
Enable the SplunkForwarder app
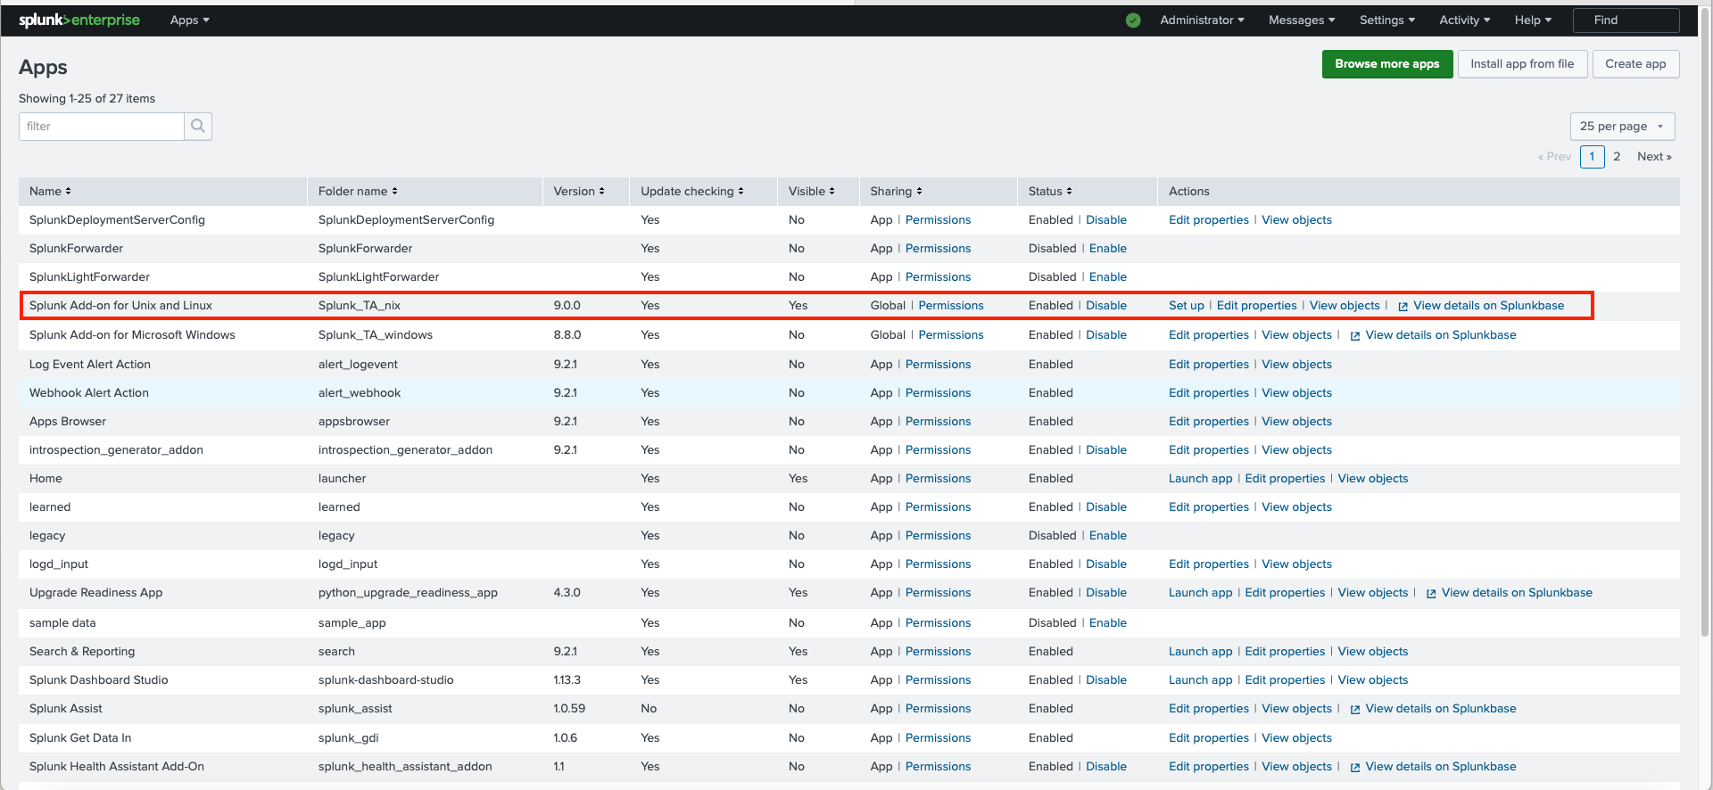point(1108,248)
